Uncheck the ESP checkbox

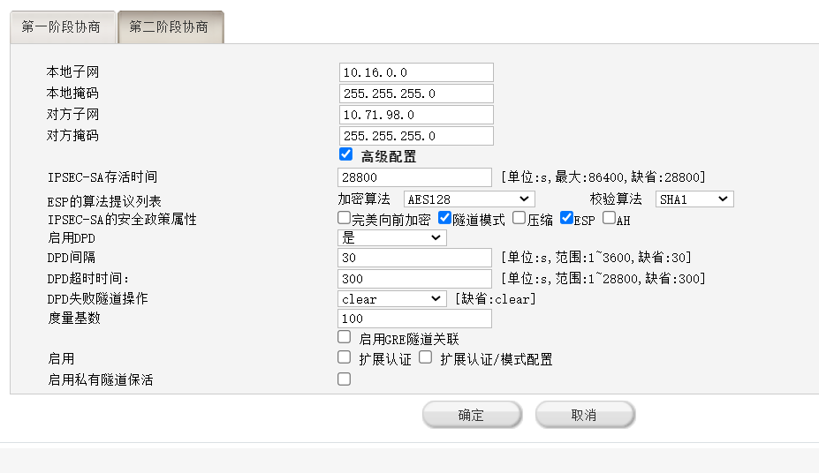566,217
